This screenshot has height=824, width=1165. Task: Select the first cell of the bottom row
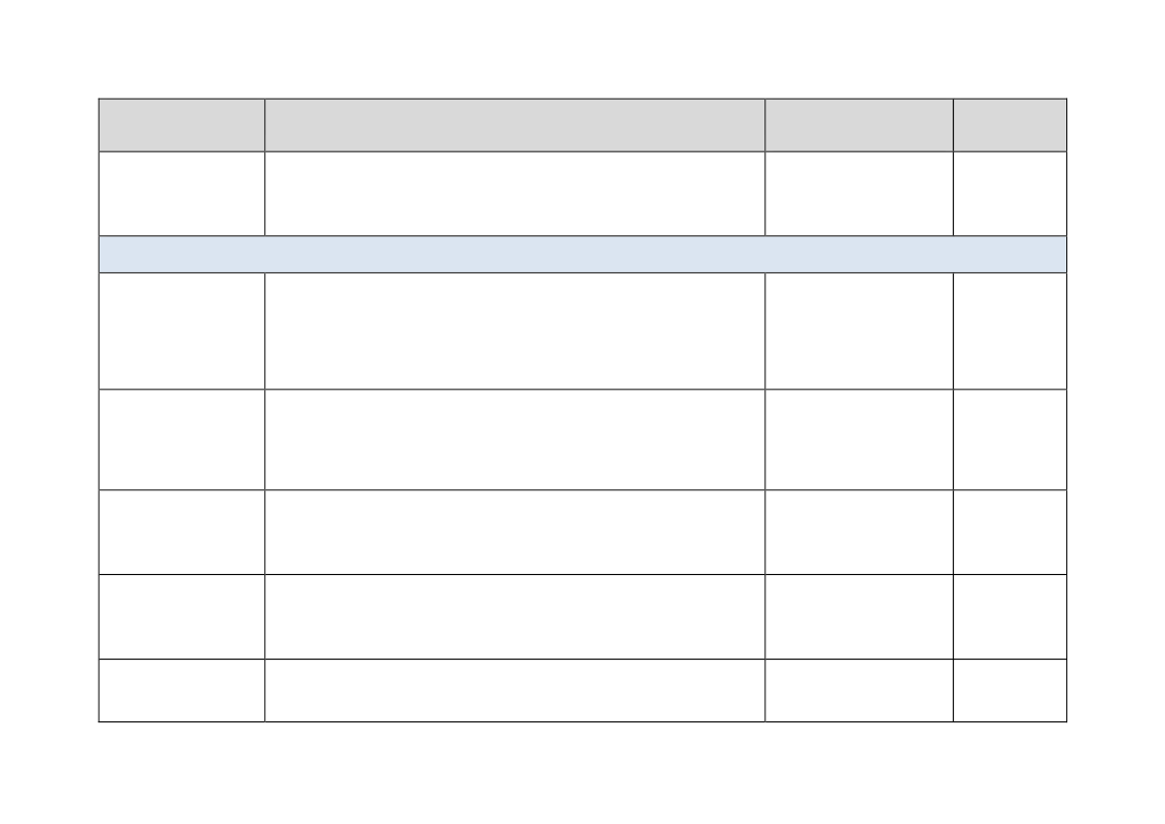click(182, 690)
